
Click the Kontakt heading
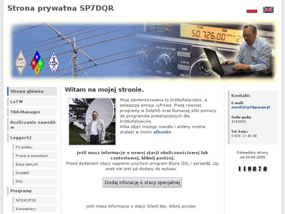pyautogui.click(x=241, y=95)
